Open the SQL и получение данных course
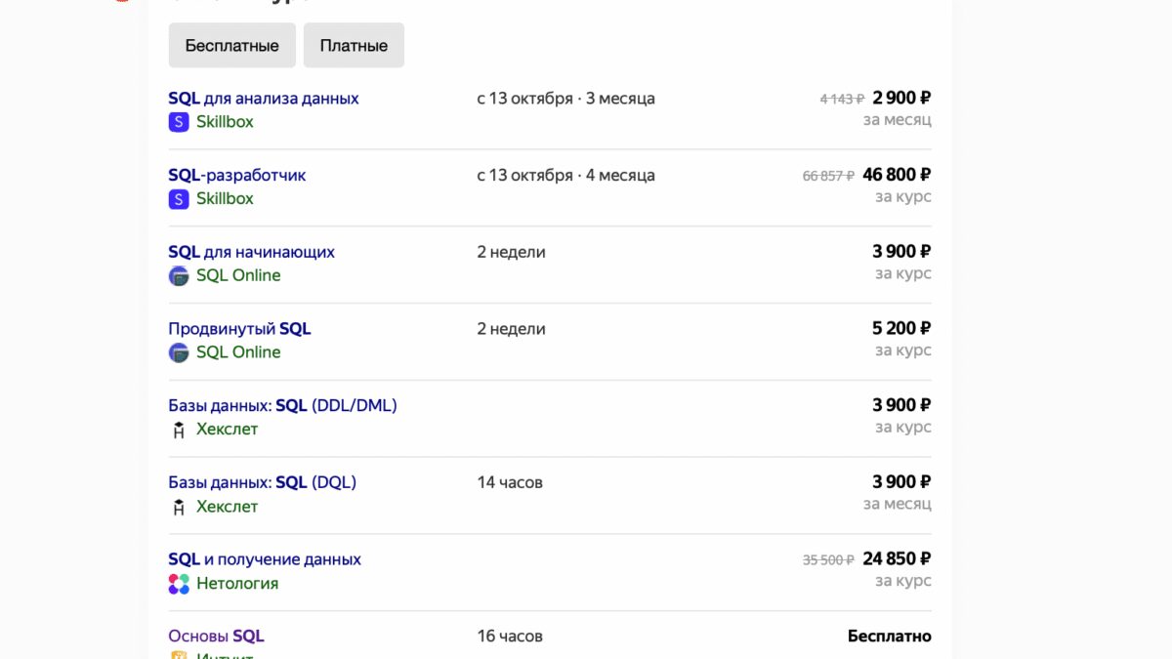 tap(265, 559)
